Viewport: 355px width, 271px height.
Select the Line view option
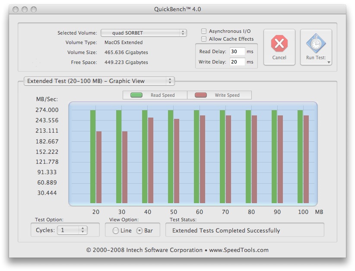pos(116,231)
